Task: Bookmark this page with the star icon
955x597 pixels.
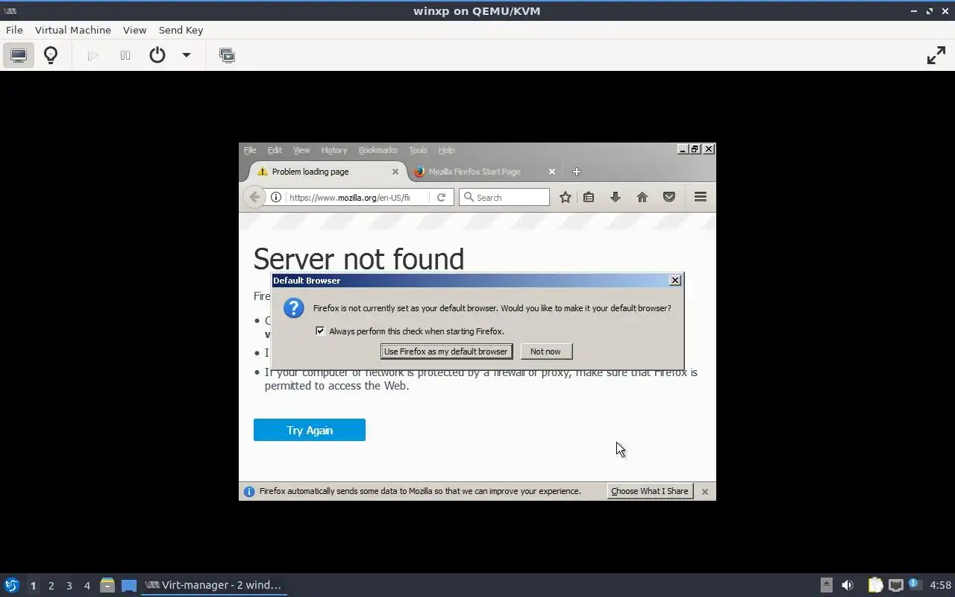Action: point(566,197)
